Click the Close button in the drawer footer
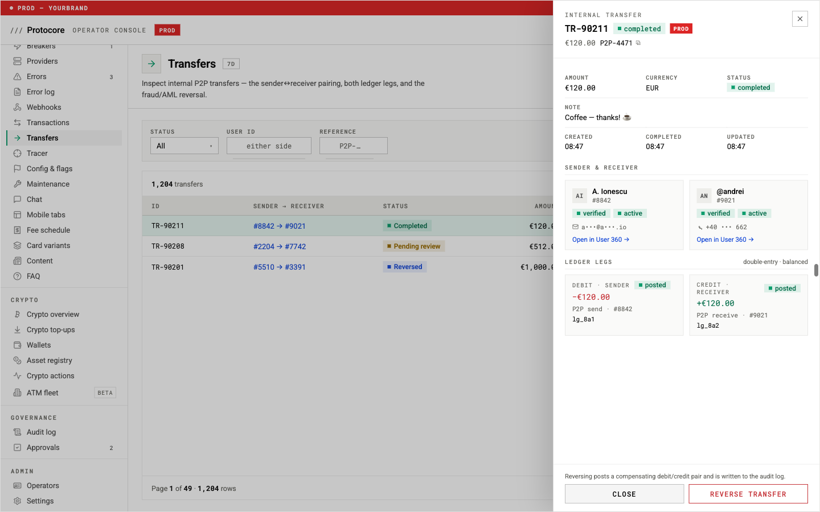The image size is (820, 512). (x=624, y=494)
